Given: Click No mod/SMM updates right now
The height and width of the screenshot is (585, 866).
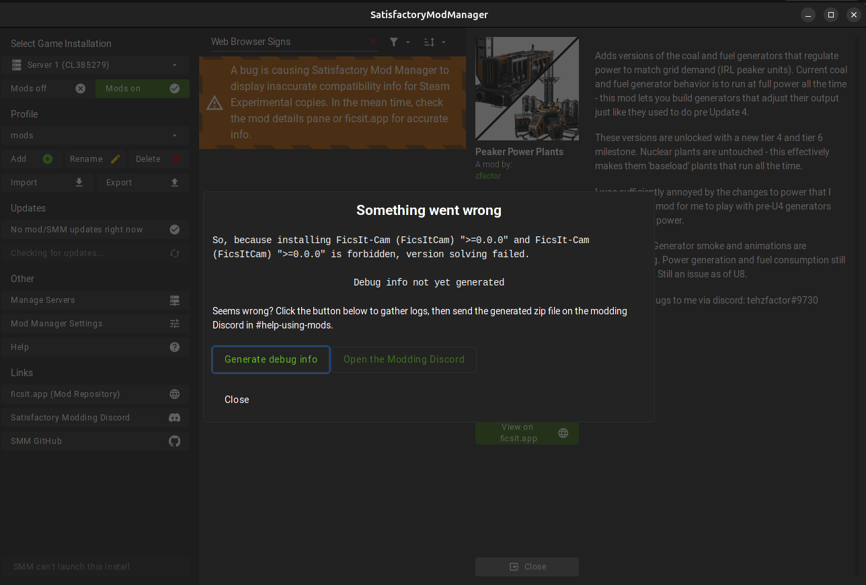Looking at the screenshot, I should [95, 230].
